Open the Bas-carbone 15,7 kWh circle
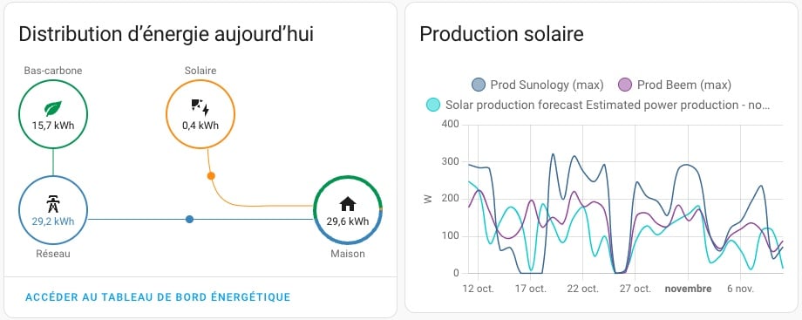Image resolution: width=802 pixels, height=320 pixels. [53, 114]
